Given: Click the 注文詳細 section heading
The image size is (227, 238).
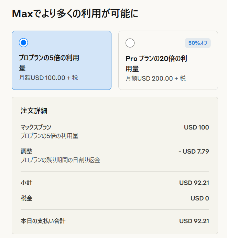Looking at the screenshot, I should tap(34, 111).
